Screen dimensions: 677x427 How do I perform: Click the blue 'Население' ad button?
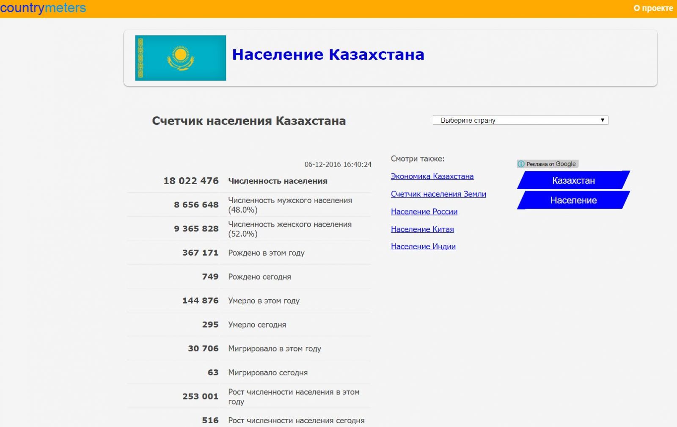click(x=573, y=200)
